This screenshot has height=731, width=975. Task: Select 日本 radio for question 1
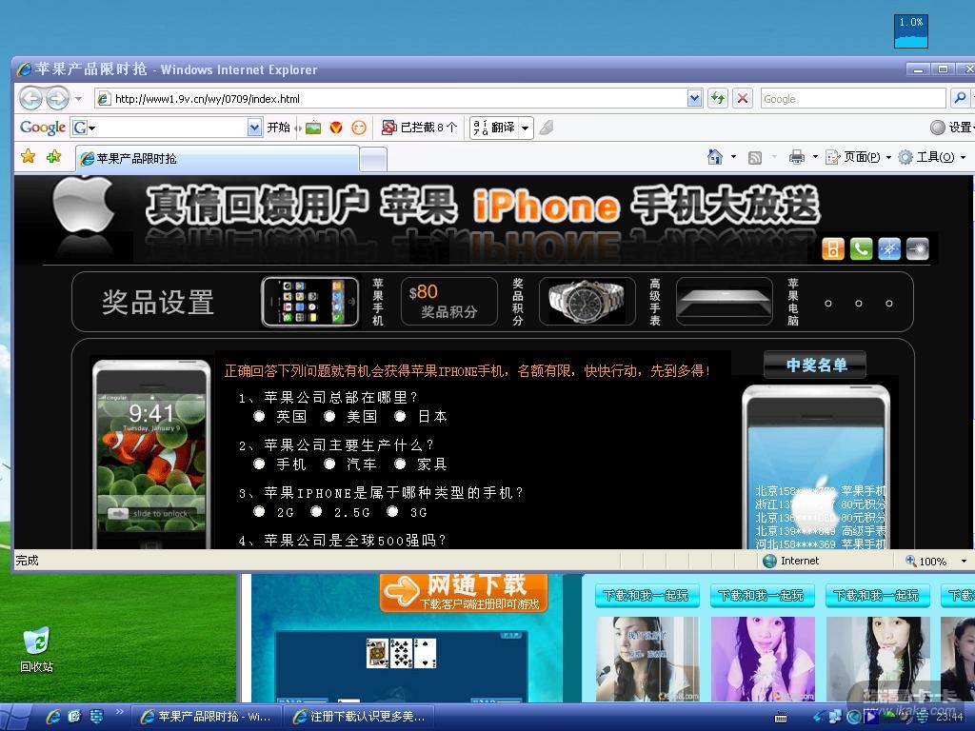400,417
